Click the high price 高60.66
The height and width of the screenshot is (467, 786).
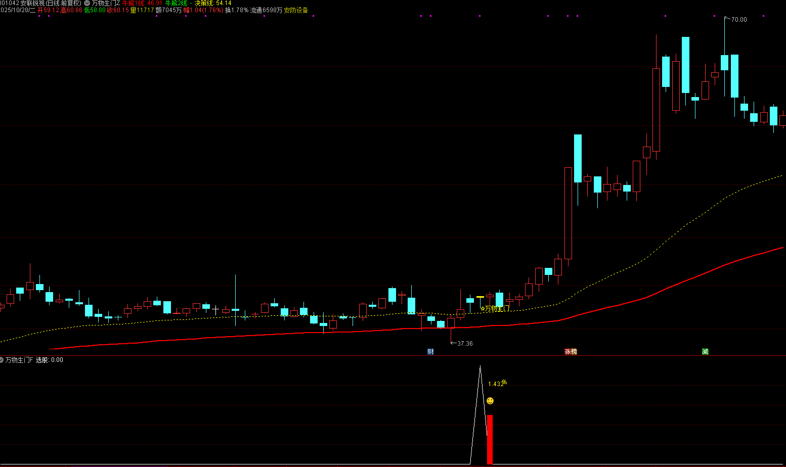(71, 10)
